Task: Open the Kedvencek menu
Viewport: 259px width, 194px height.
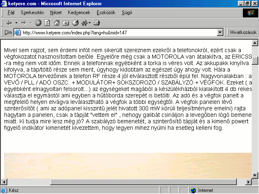Action: tap(79, 13)
